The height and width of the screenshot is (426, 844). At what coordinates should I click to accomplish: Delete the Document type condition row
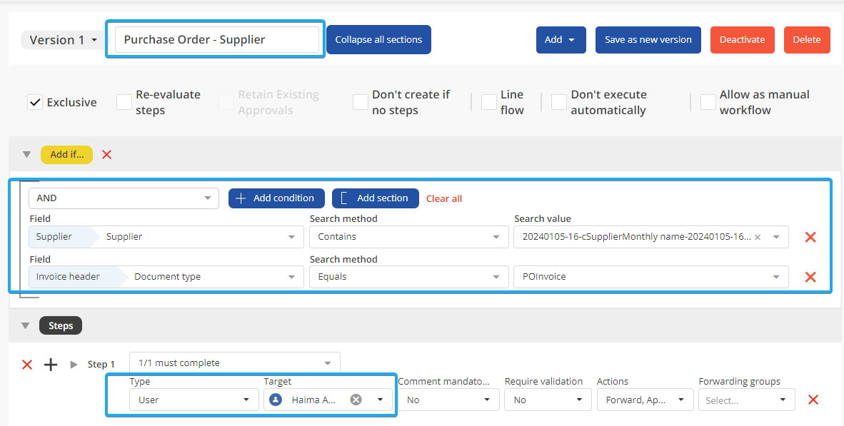(810, 277)
